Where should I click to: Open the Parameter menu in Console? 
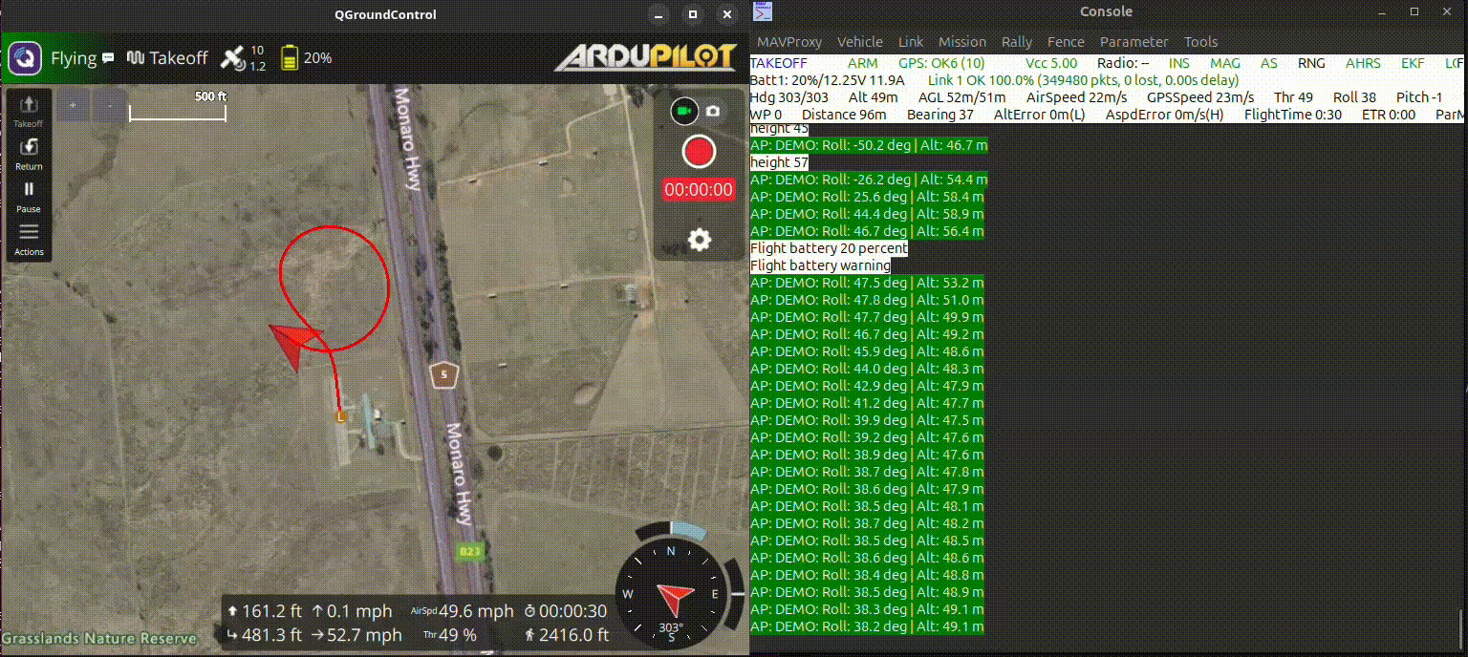tap(1133, 41)
